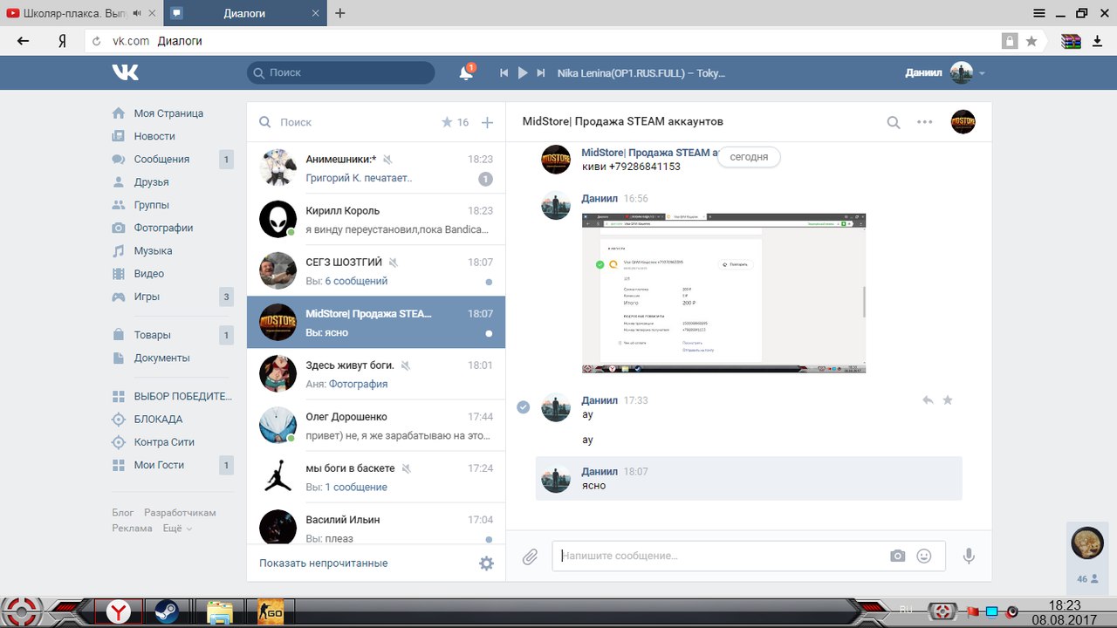Start a new conversation with plus icon

[x=488, y=123]
